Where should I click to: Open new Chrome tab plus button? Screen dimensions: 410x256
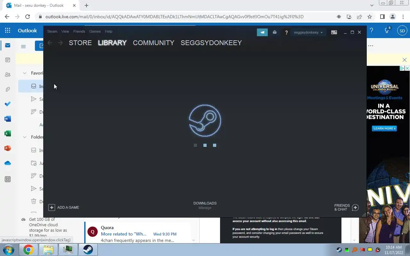pyautogui.click(x=86, y=5)
